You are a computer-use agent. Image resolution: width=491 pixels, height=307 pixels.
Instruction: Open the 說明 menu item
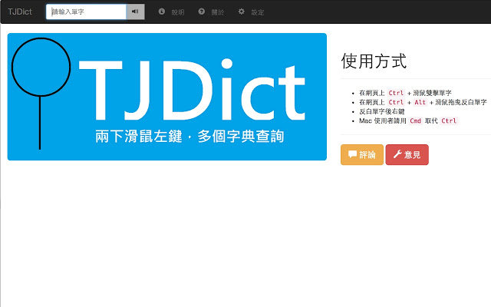(178, 12)
